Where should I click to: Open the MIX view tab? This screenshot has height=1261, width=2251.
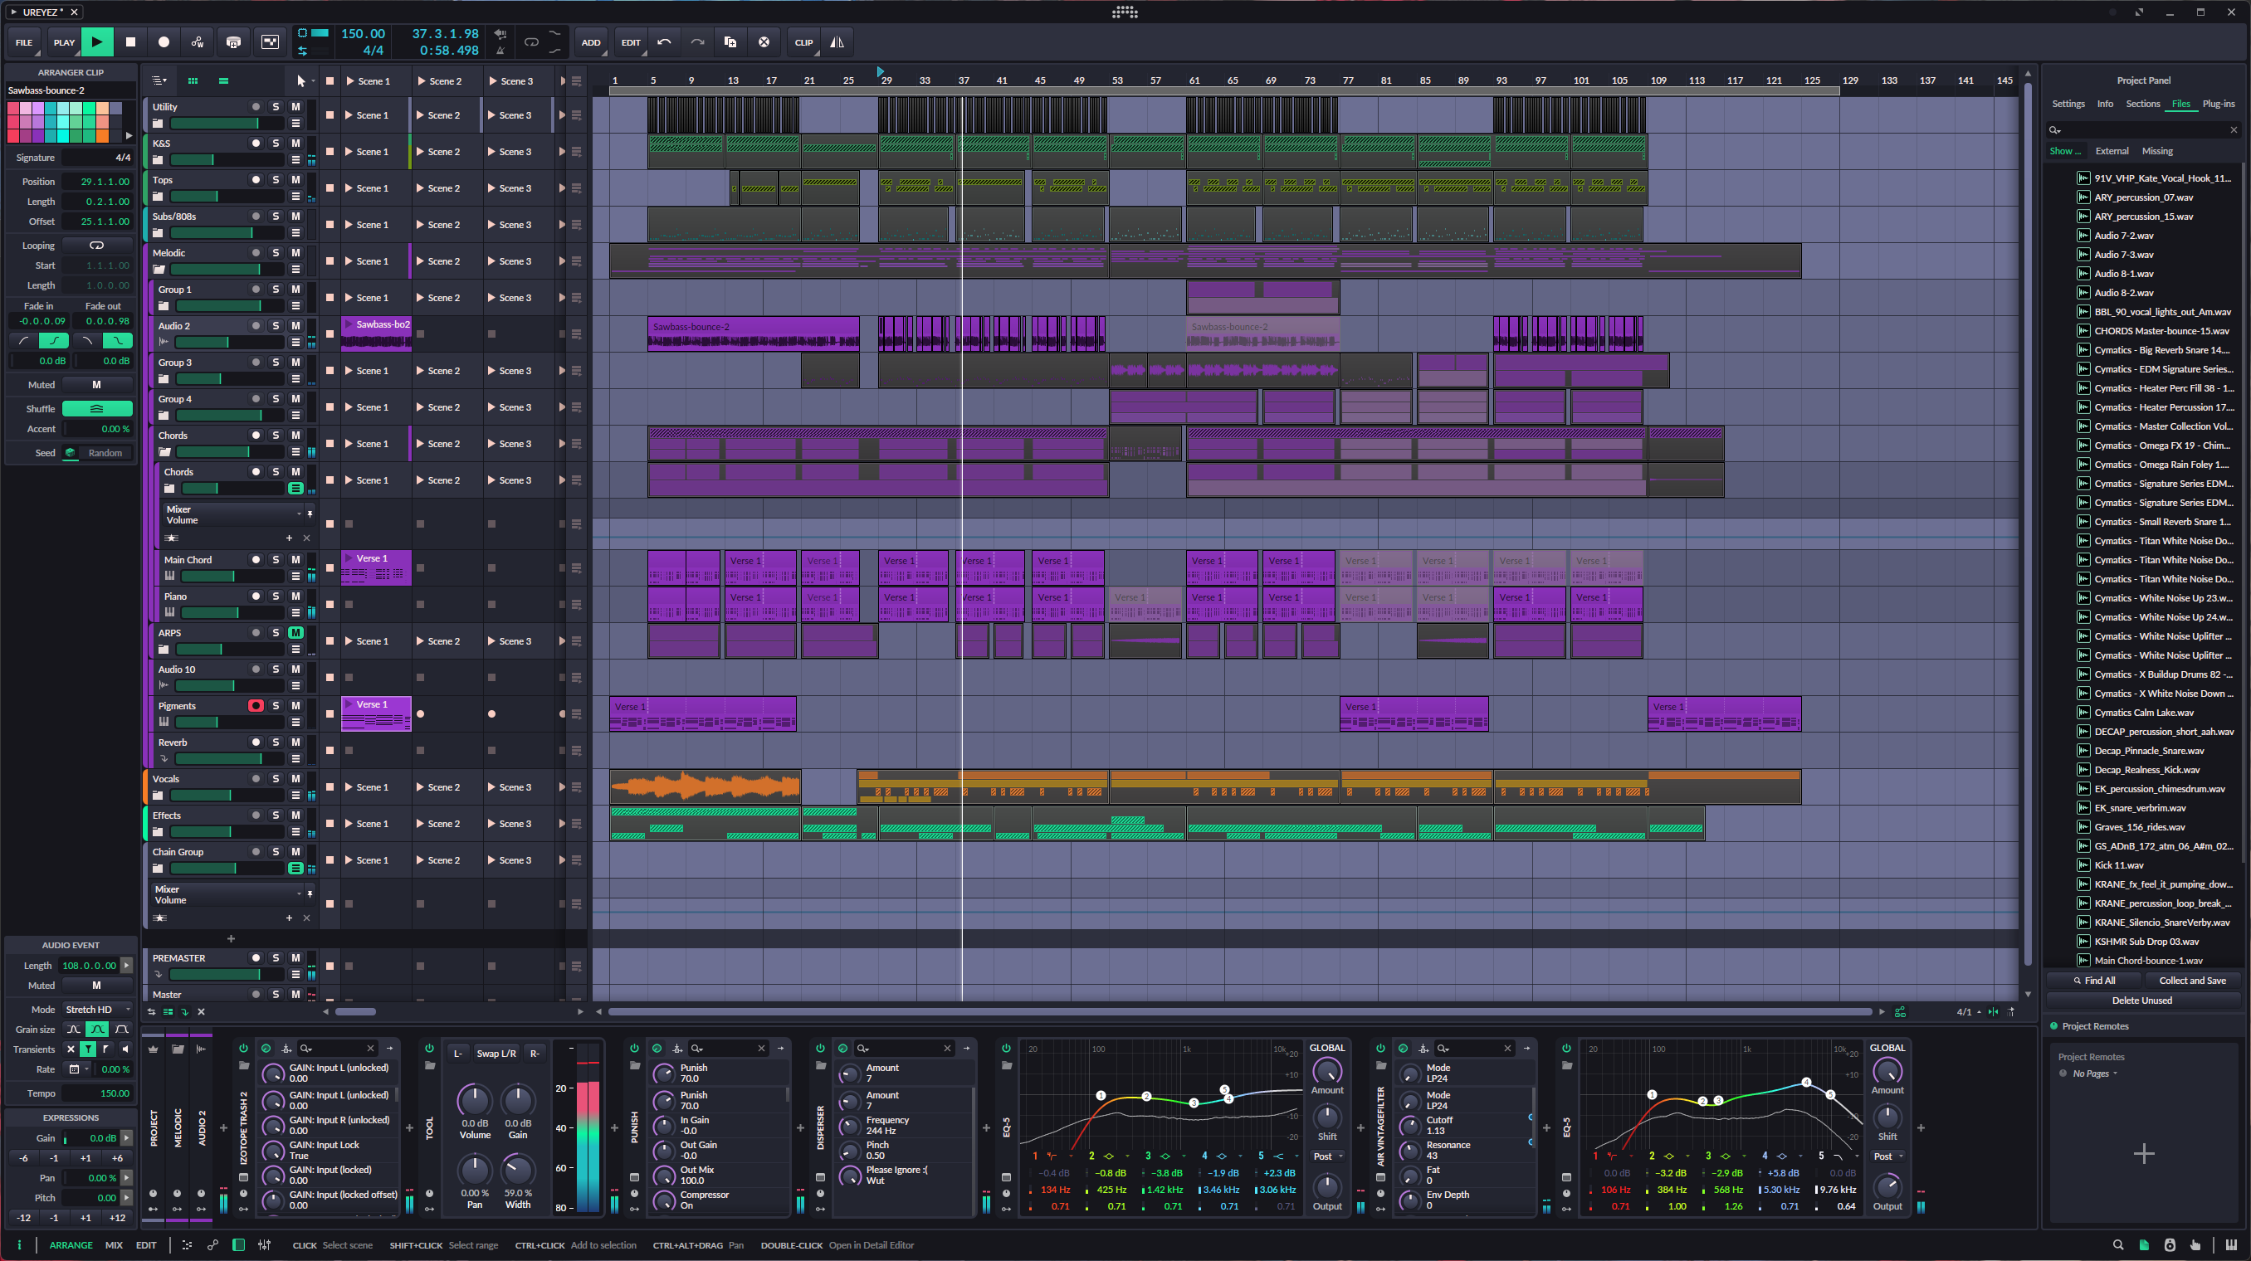pyautogui.click(x=114, y=1245)
